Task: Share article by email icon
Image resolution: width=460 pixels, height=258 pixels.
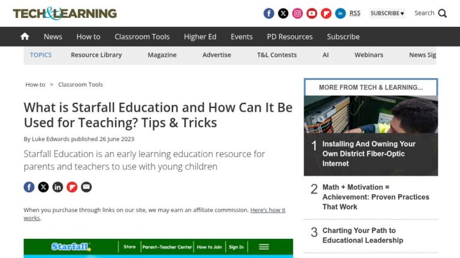Action: [86, 187]
